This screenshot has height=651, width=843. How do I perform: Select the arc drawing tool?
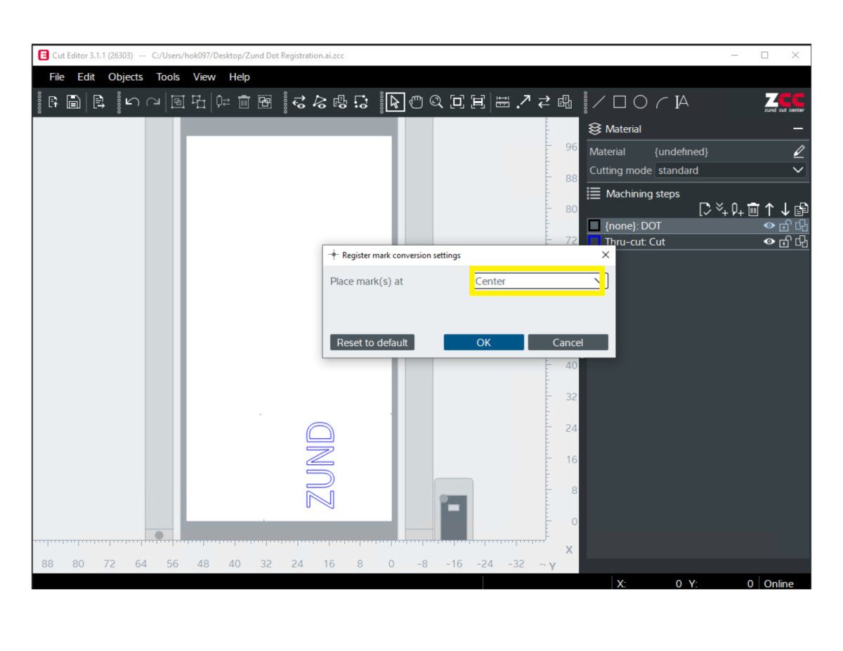tap(661, 103)
